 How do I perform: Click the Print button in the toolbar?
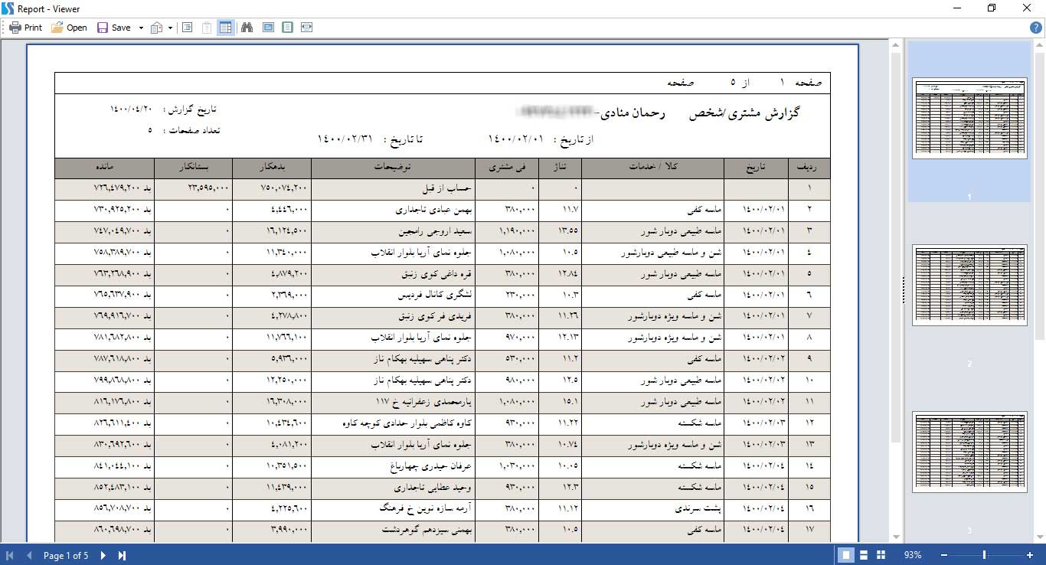click(25, 28)
